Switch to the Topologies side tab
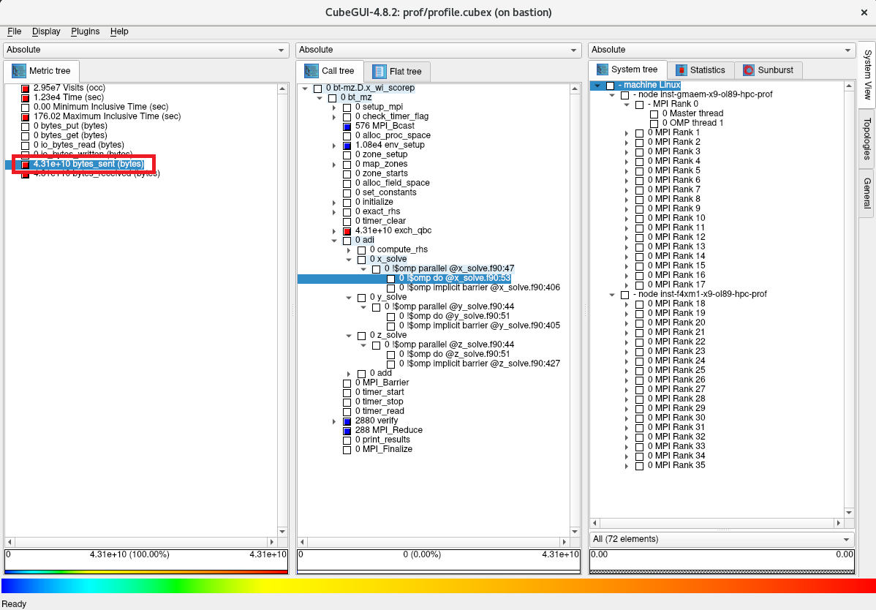Screen dimensions: 876x610 pos(866,138)
